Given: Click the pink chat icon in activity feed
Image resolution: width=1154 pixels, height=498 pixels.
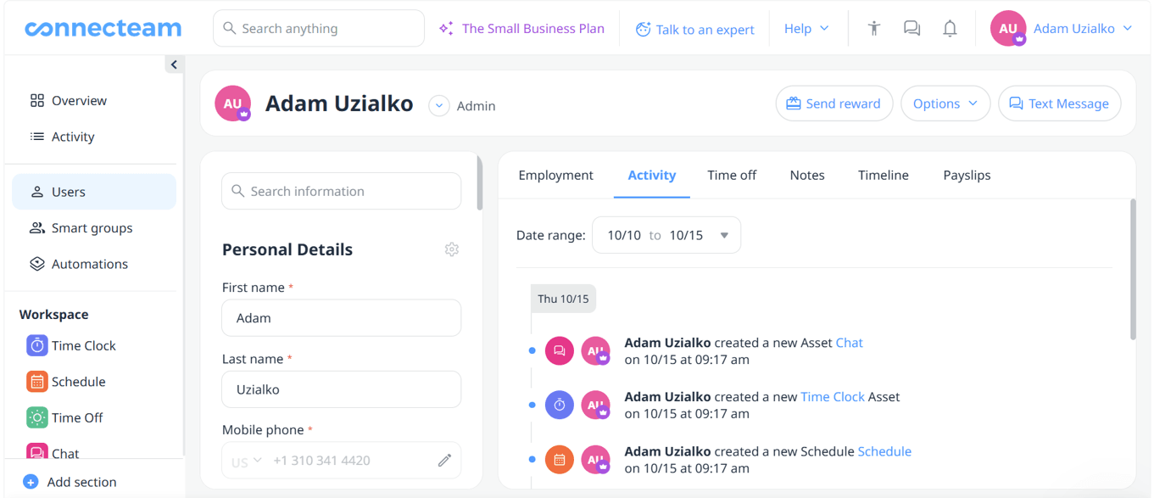Looking at the screenshot, I should pyautogui.click(x=560, y=350).
